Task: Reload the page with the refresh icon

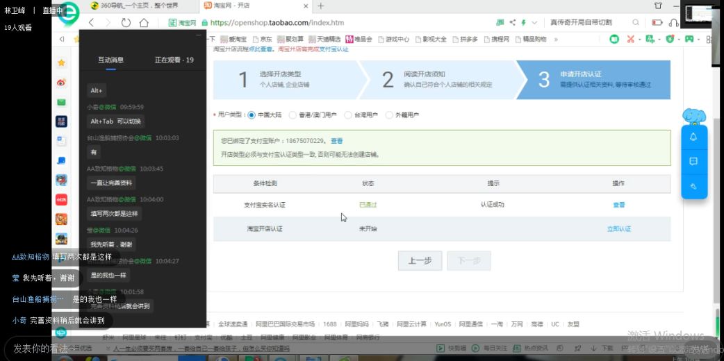Action: point(126,23)
